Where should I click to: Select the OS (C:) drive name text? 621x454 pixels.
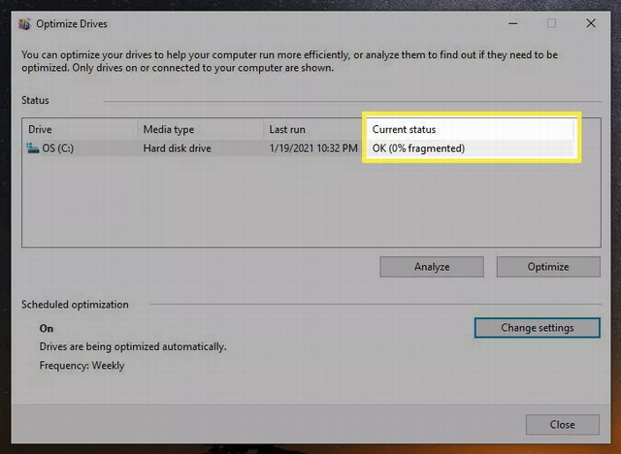pyautogui.click(x=58, y=148)
